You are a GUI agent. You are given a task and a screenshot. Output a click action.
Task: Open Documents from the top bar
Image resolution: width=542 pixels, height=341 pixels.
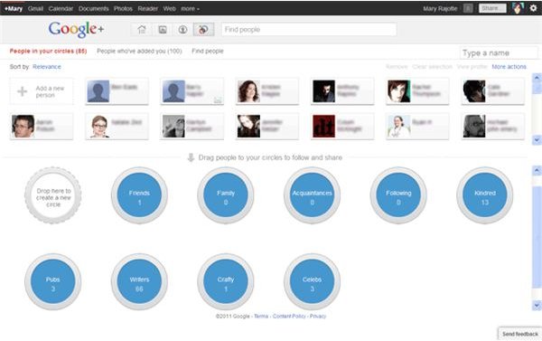(93, 9)
